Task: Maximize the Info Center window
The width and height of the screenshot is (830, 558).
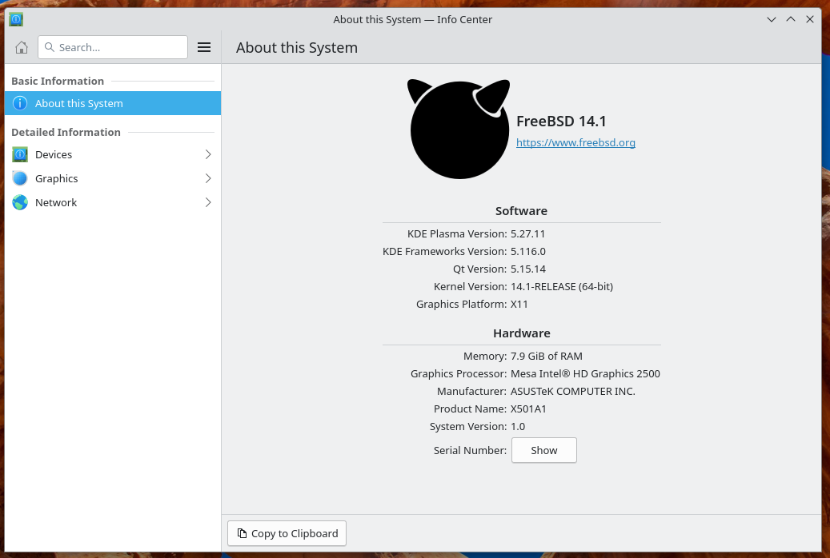Action: [791, 19]
